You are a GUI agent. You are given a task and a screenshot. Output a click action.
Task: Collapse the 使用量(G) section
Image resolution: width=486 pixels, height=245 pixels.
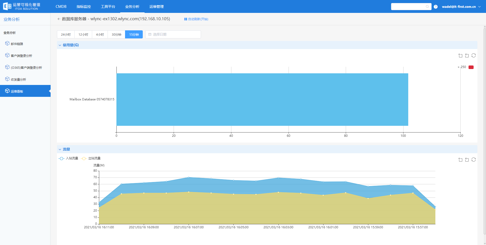click(60, 45)
